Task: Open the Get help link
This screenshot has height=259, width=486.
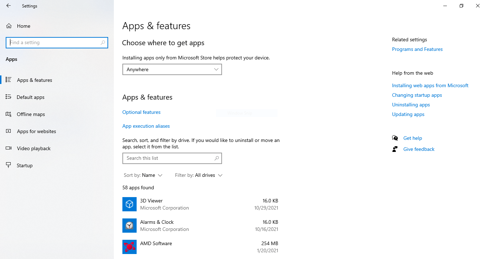Action: pos(413,138)
